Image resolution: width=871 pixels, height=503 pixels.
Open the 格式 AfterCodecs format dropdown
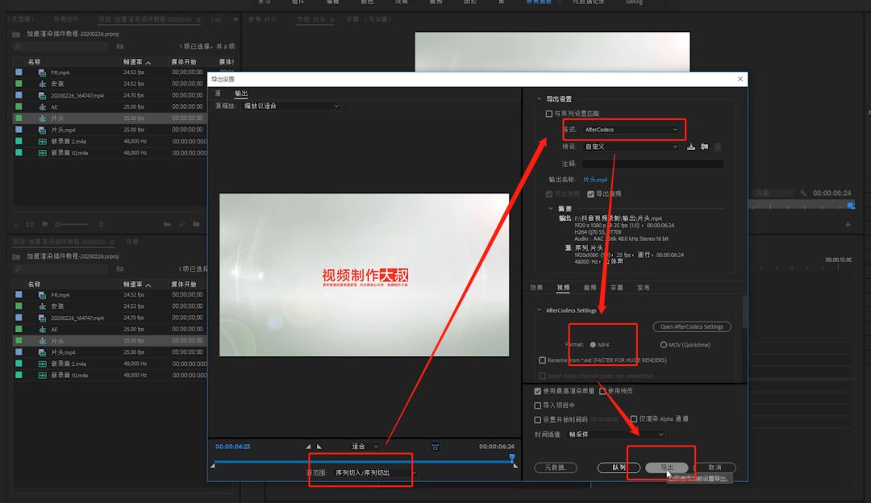[x=631, y=129]
